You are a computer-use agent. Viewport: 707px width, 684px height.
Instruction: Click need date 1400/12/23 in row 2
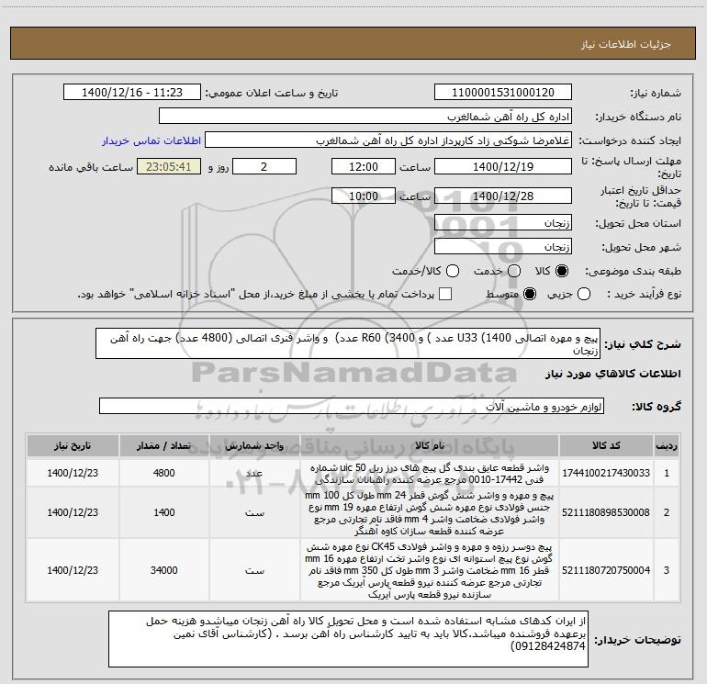[x=73, y=512]
